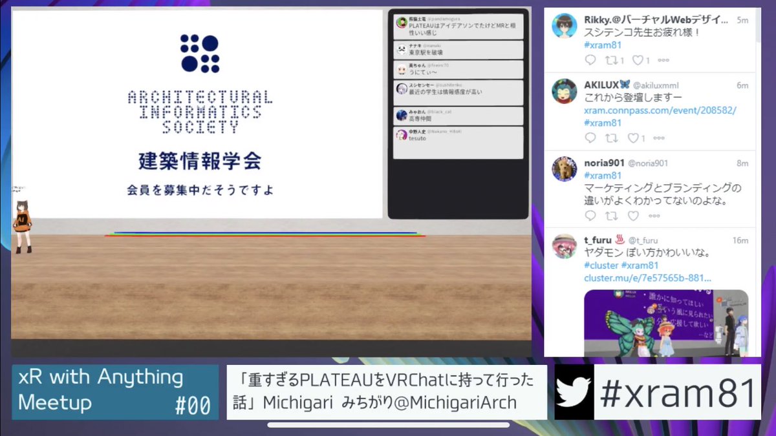Click the phone's home indicator bar
776x436 pixels.
click(x=388, y=425)
